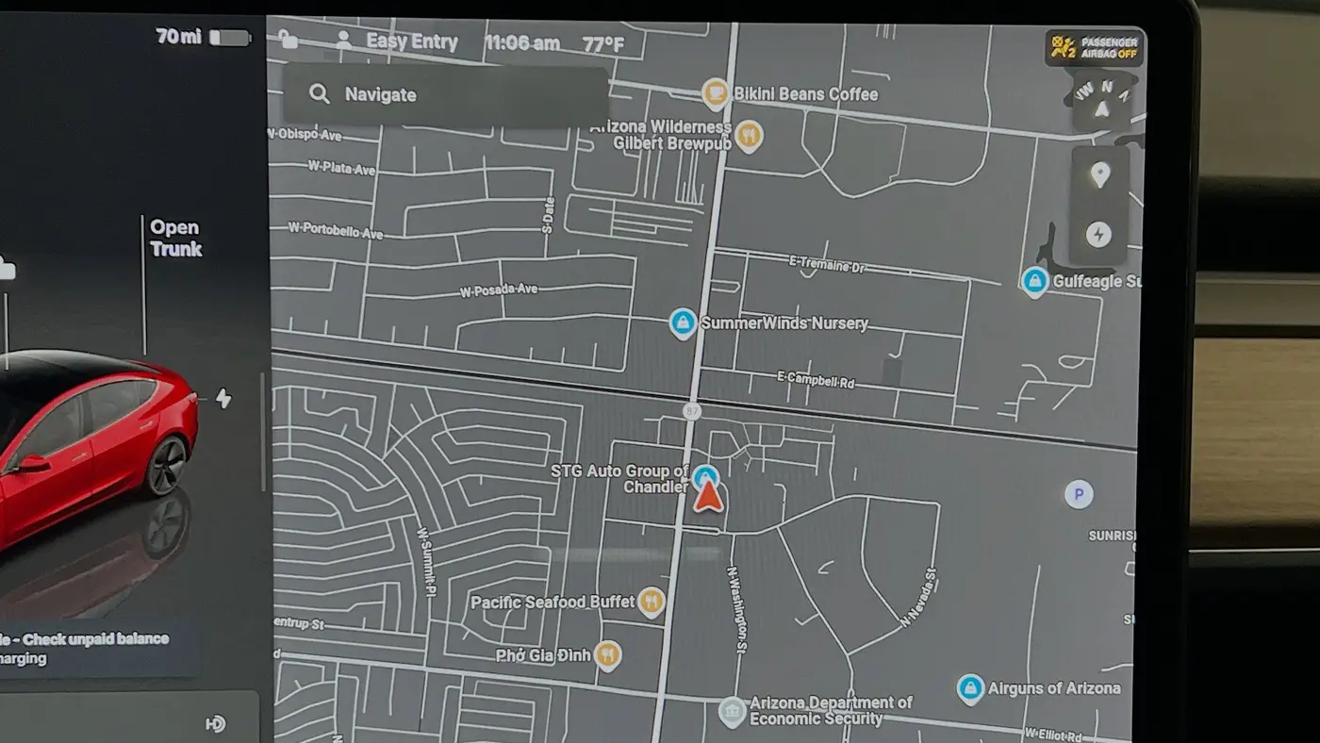1320x743 pixels.
Task: Tap the lock icon in the status bar
Action: click(288, 39)
